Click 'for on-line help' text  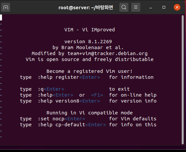coord(133,95)
